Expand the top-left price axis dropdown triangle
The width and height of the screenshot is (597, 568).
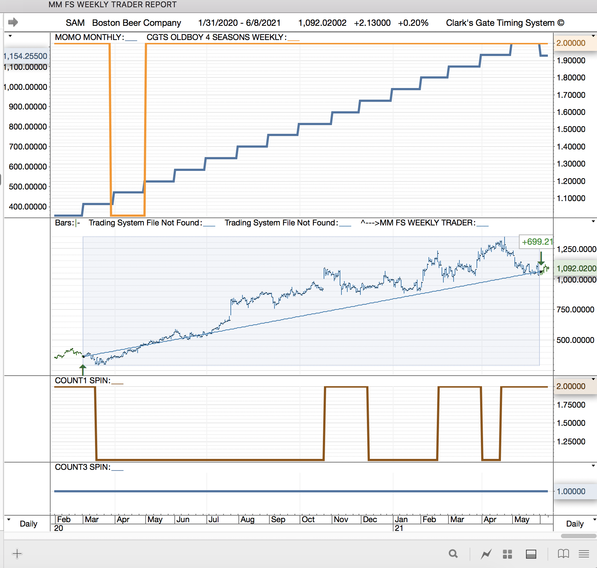tap(10, 36)
